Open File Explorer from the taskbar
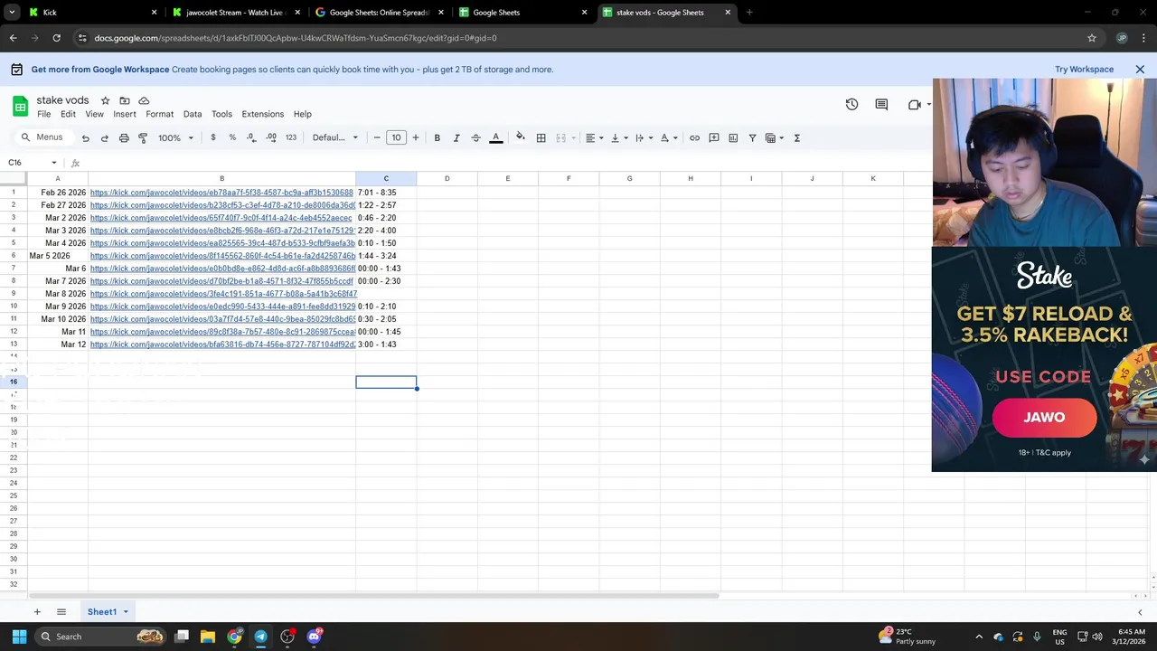The width and height of the screenshot is (1157, 651). pos(207,637)
